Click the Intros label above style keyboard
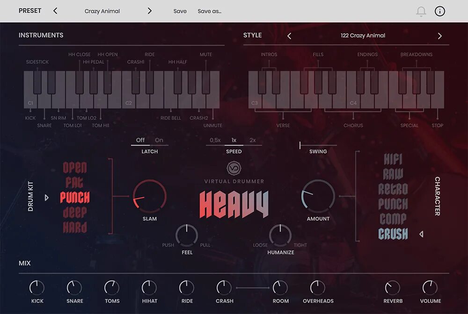This screenshot has width=468, height=314. click(x=269, y=55)
